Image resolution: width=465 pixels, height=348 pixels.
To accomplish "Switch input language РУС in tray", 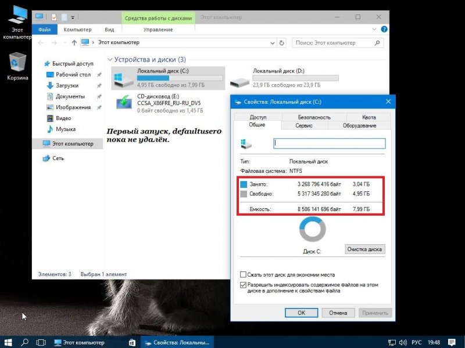I will pos(416,343).
